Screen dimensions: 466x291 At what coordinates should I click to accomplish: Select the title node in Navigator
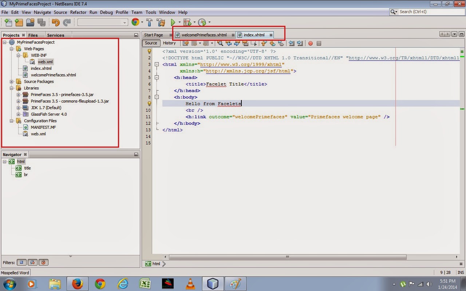point(27,168)
